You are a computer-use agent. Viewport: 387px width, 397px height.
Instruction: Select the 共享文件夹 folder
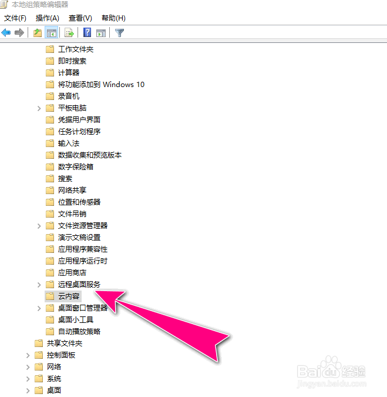point(65,343)
